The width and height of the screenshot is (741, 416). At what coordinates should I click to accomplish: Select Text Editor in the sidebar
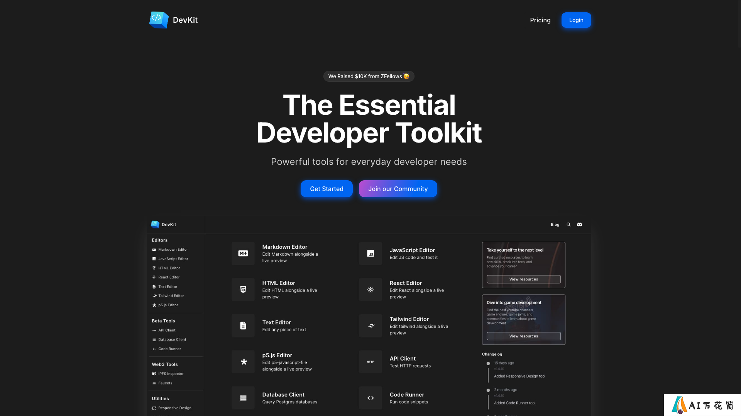165,287
